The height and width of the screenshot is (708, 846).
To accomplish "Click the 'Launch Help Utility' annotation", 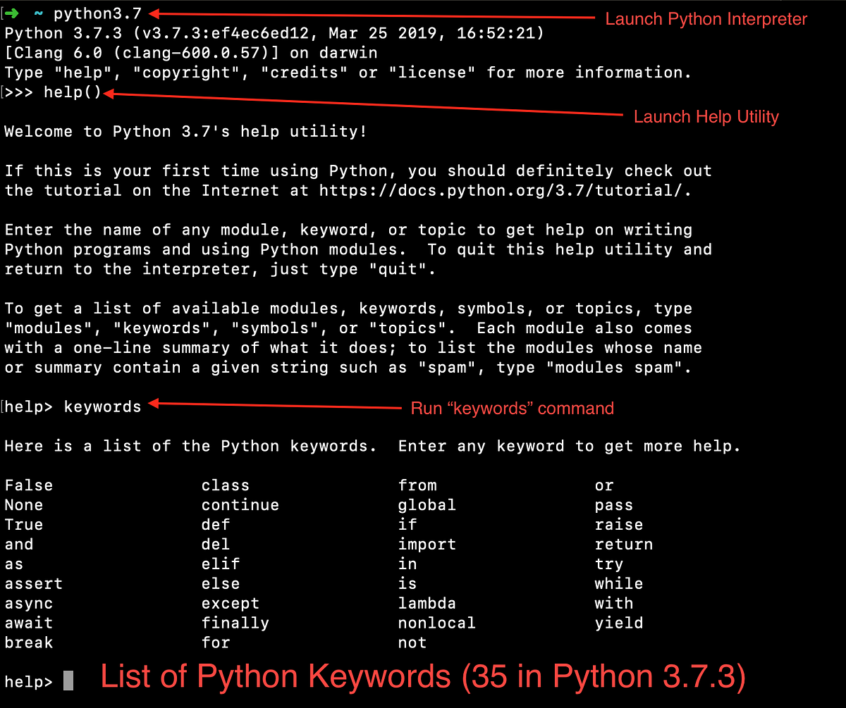I will [706, 116].
